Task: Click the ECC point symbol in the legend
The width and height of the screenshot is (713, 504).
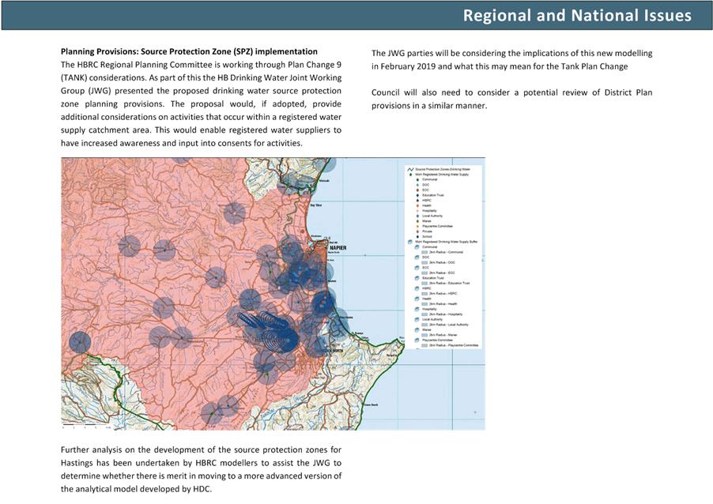Action: click(x=417, y=190)
